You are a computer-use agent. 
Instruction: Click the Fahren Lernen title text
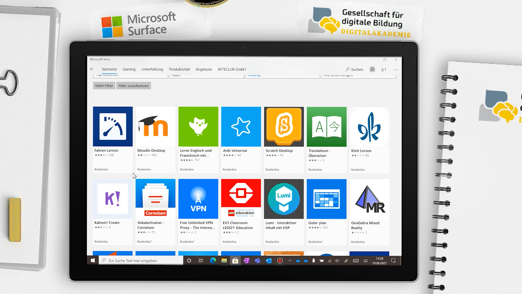click(x=106, y=150)
